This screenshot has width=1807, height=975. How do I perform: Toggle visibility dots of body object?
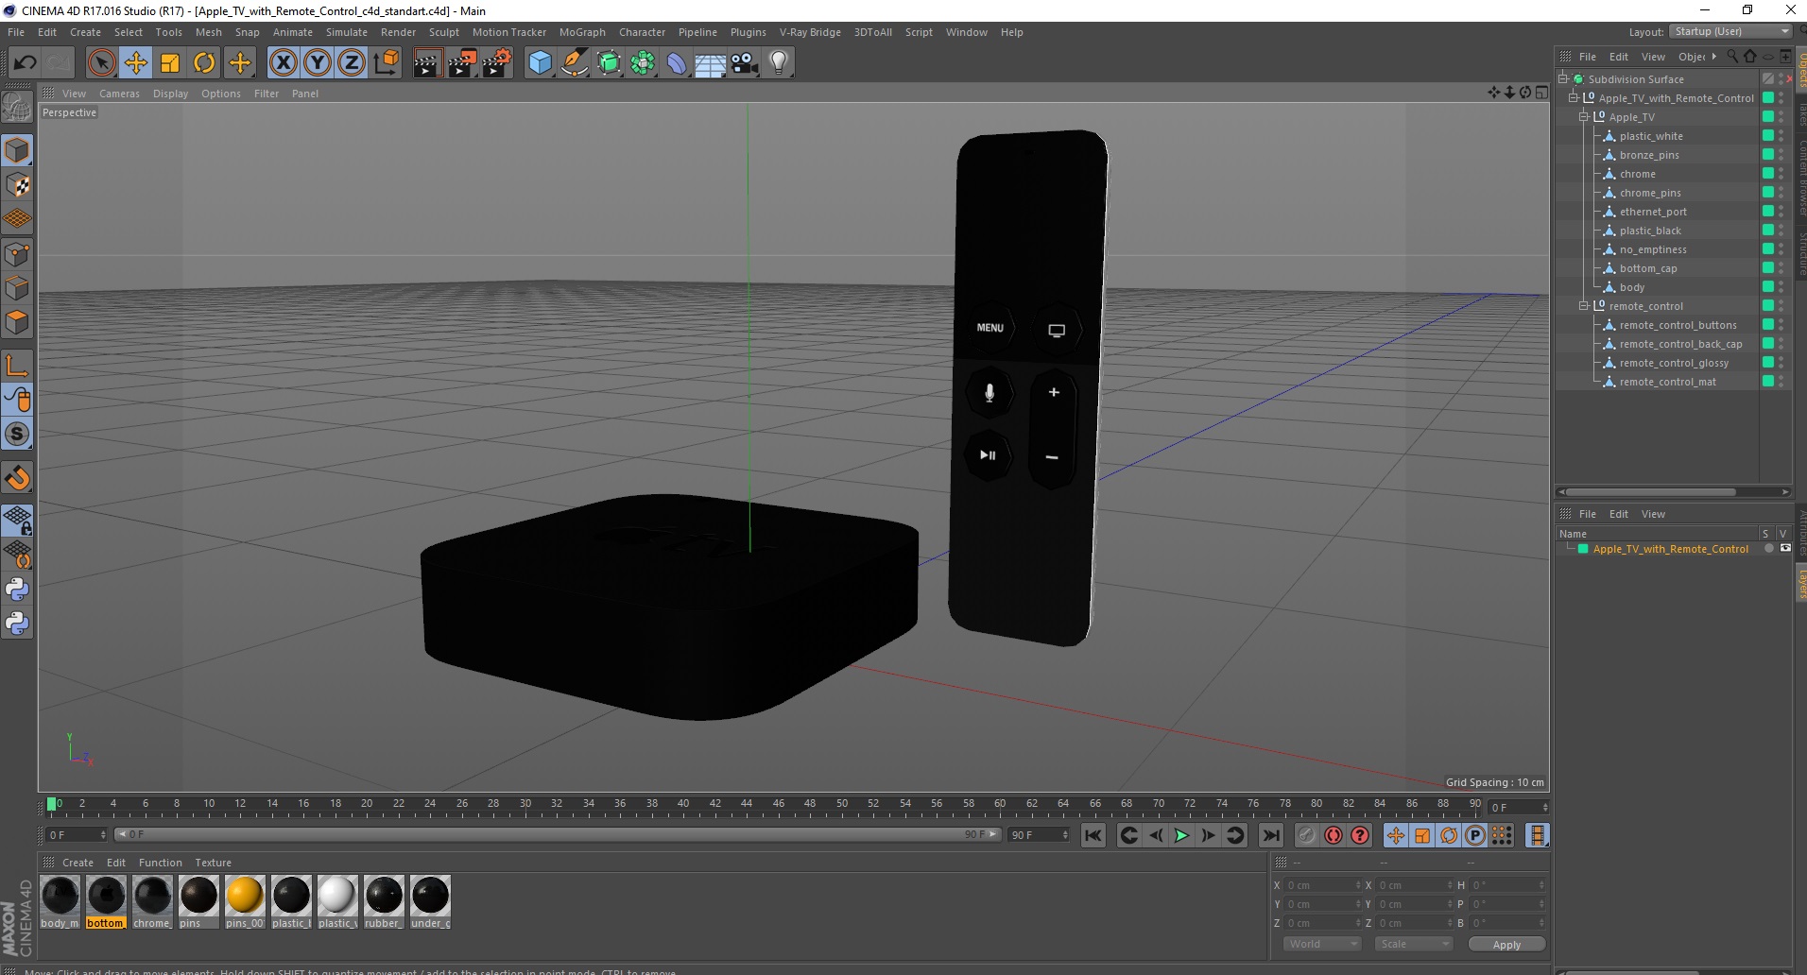click(x=1781, y=287)
